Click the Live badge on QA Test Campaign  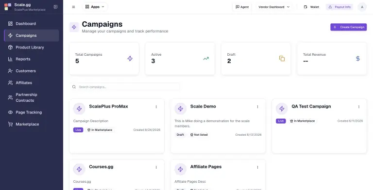281,121
